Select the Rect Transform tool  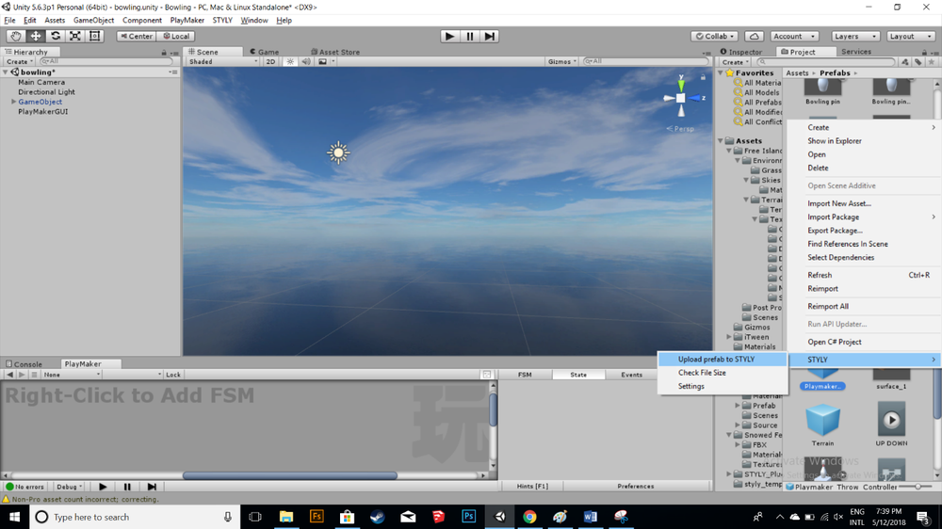click(95, 36)
